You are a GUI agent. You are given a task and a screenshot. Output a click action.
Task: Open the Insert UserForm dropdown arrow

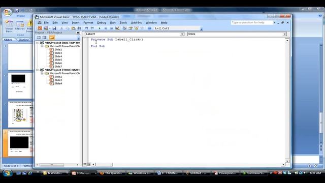[50, 28]
